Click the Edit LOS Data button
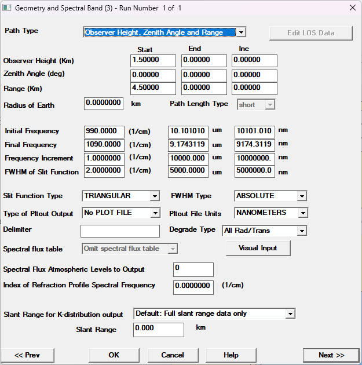This screenshot has width=362, height=365. point(311,33)
